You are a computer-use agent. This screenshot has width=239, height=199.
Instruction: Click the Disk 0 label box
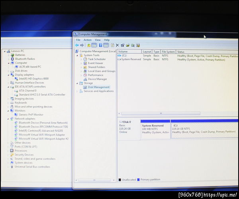point(129,129)
